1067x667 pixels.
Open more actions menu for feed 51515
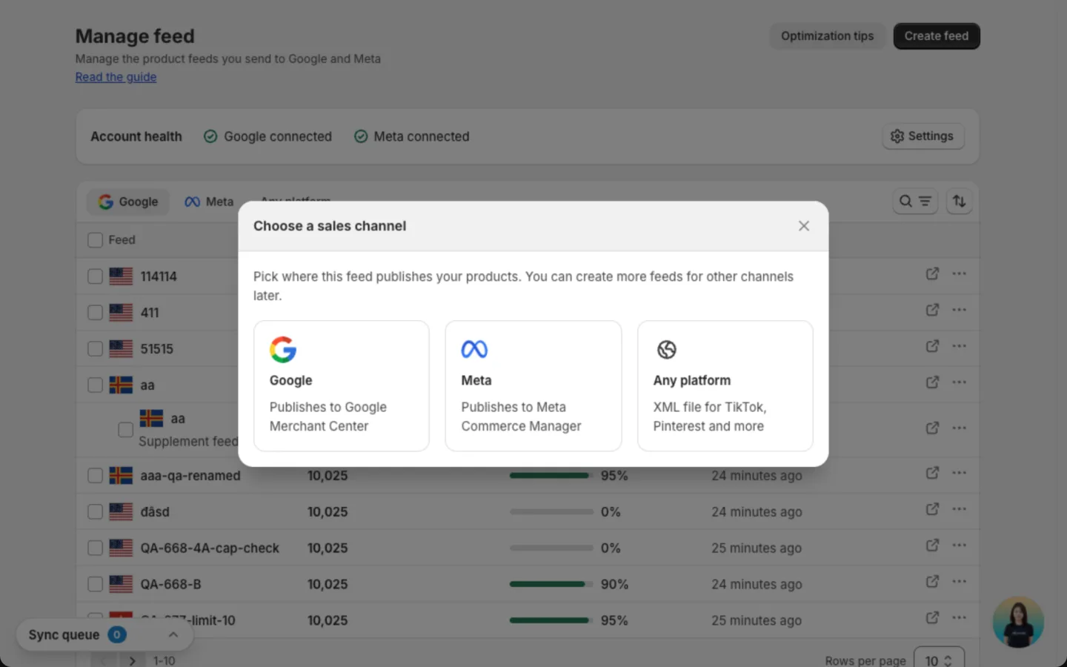pos(959,346)
